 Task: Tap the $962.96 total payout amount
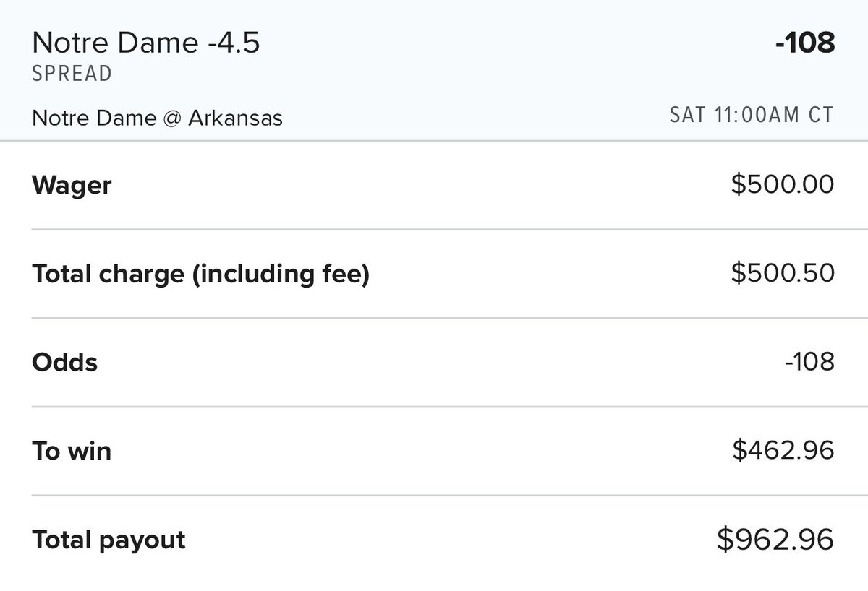click(x=776, y=540)
